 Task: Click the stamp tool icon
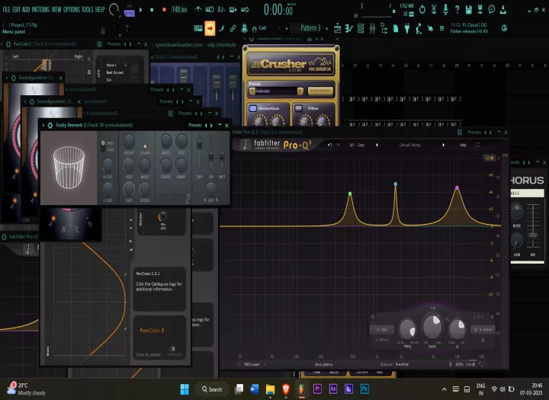click(x=245, y=28)
